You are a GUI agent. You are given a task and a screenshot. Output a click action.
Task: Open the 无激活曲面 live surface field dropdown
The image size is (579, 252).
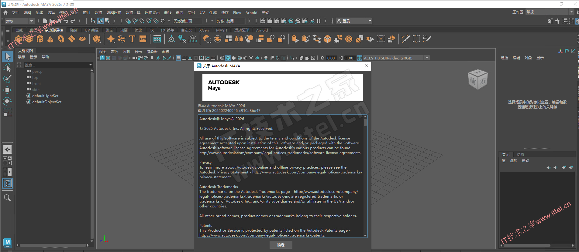tap(187, 21)
